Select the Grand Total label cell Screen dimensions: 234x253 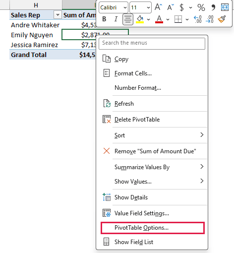tap(36, 55)
